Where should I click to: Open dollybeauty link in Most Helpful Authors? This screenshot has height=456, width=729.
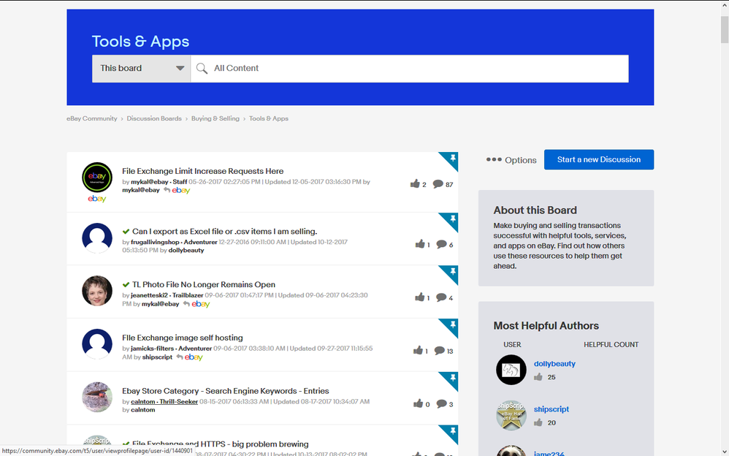554,364
